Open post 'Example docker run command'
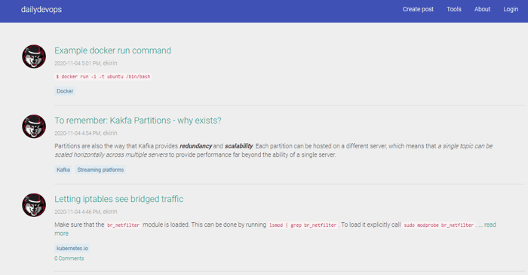 click(x=113, y=50)
